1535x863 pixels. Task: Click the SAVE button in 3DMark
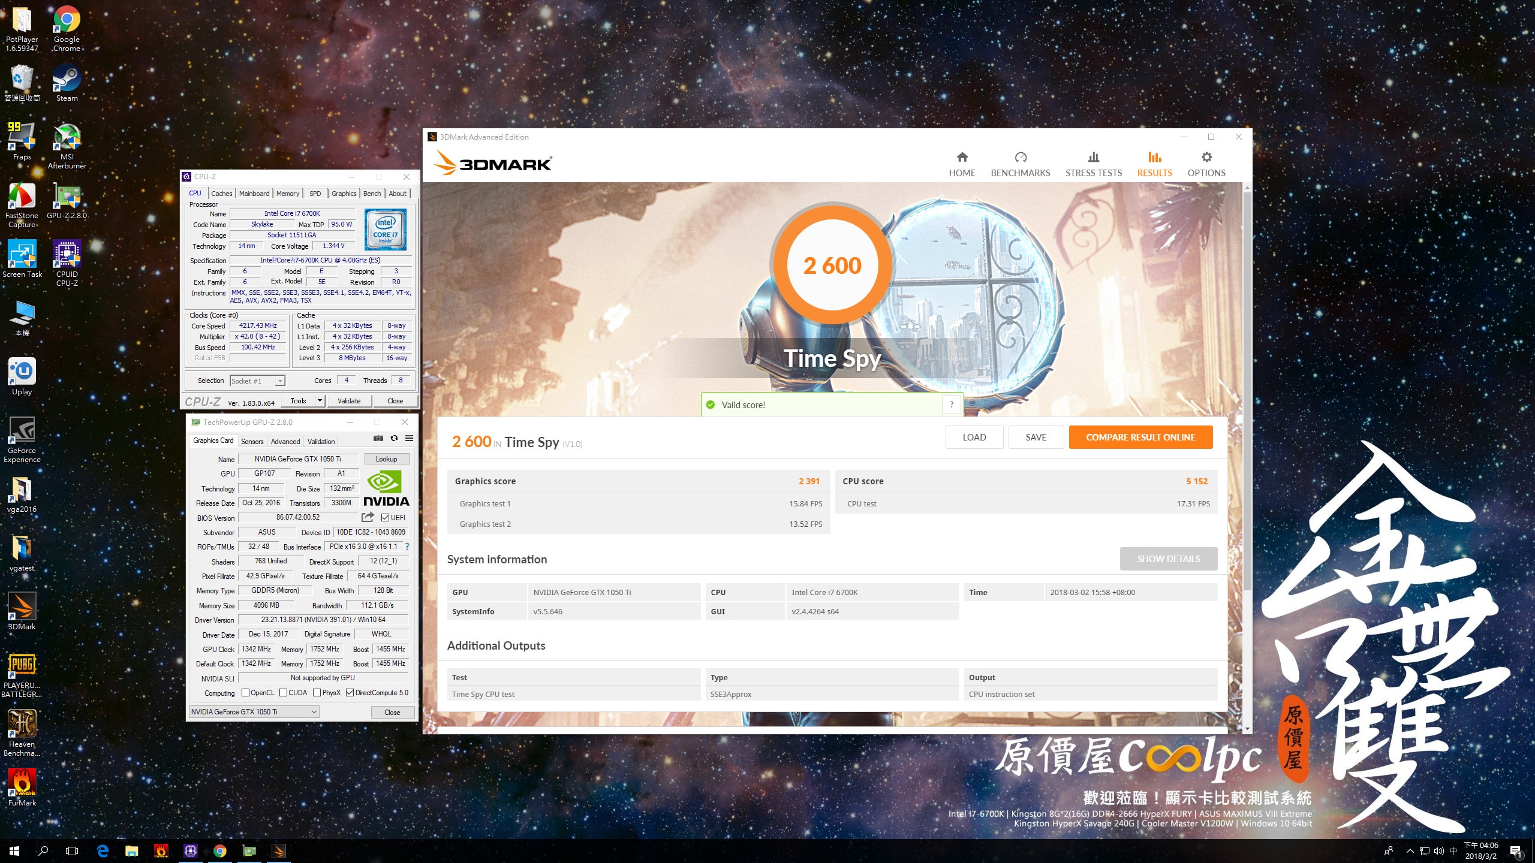[1036, 437]
